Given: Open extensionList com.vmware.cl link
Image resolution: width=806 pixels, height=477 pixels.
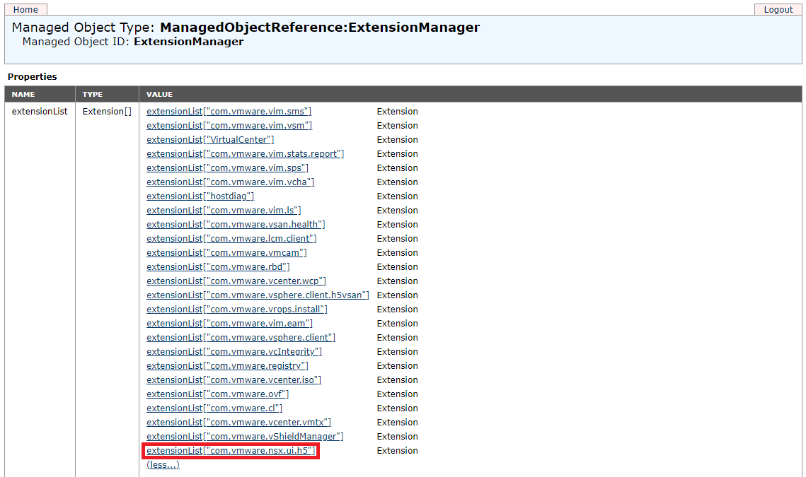Looking at the screenshot, I should click(214, 408).
